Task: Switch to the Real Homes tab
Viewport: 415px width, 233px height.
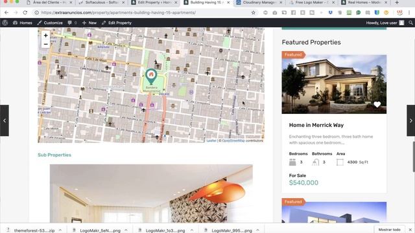Action: [364, 3]
